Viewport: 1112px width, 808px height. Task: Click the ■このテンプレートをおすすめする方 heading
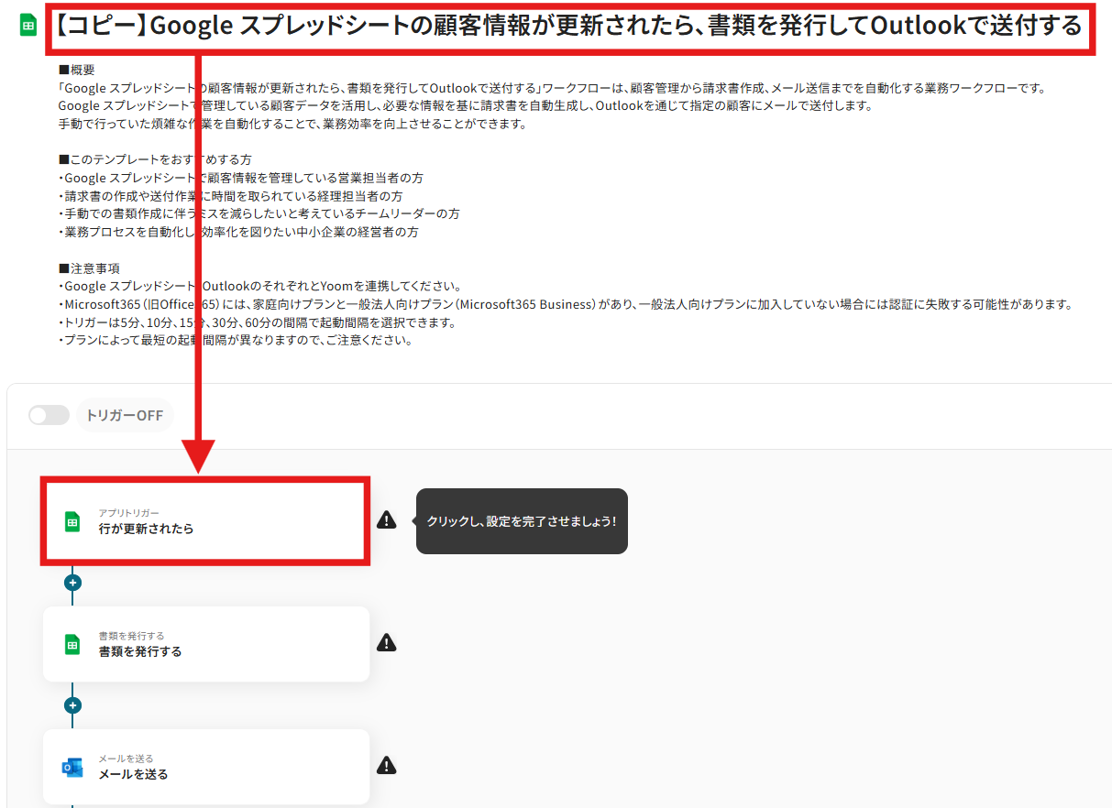pyautogui.click(x=155, y=159)
